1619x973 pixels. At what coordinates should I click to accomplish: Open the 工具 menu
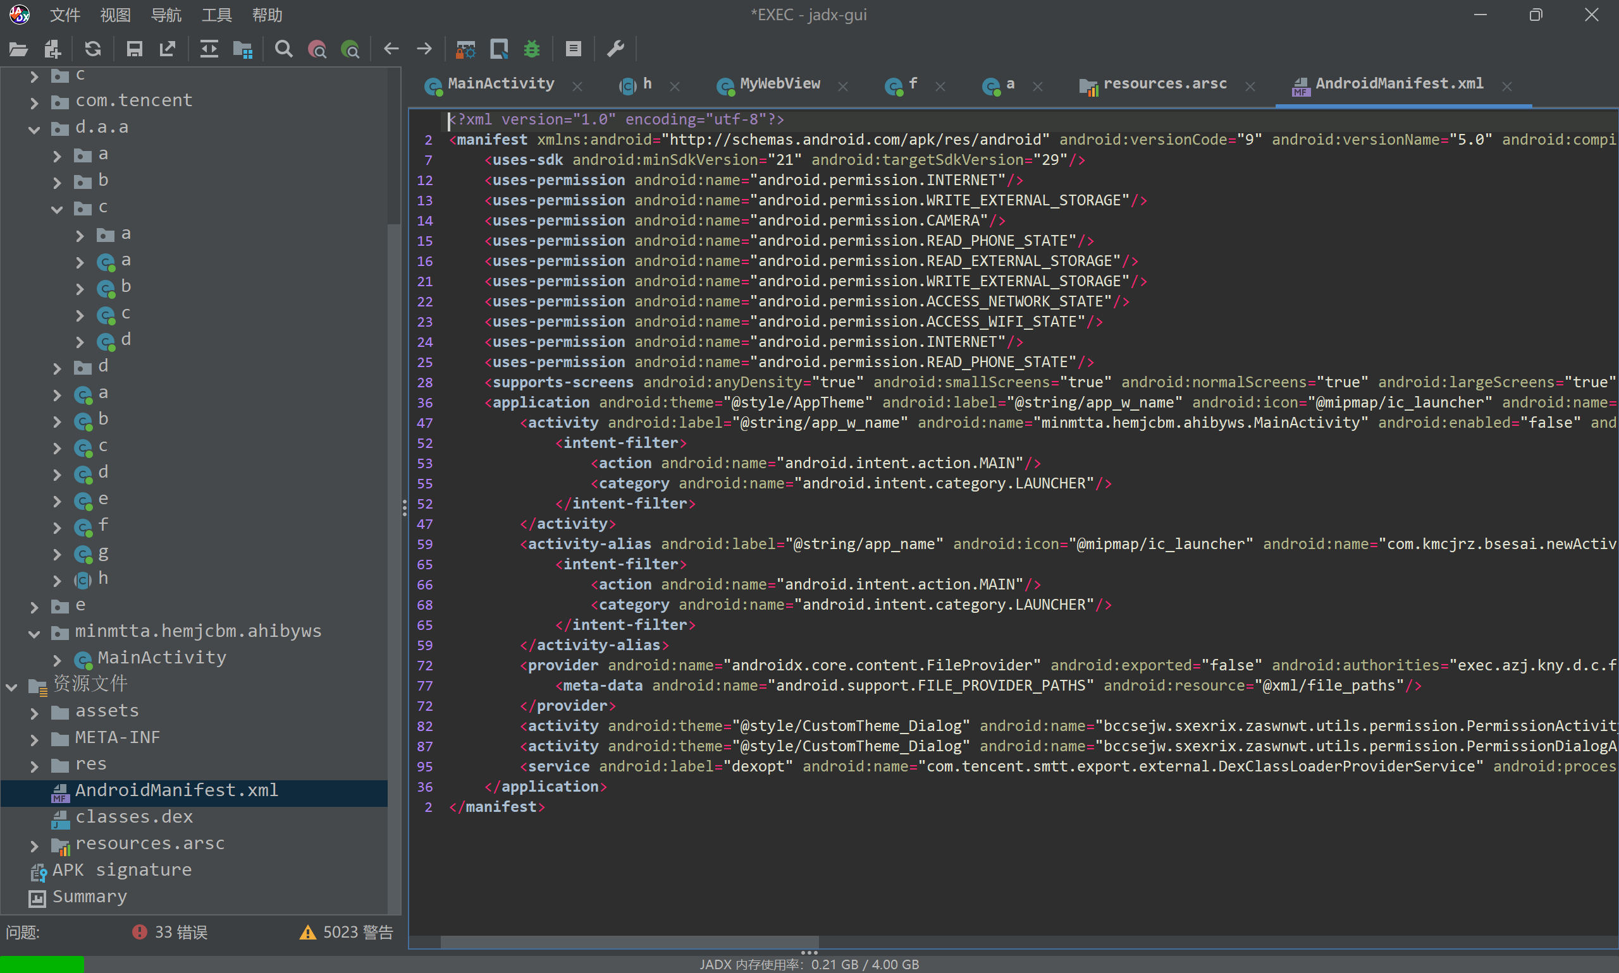click(x=216, y=15)
